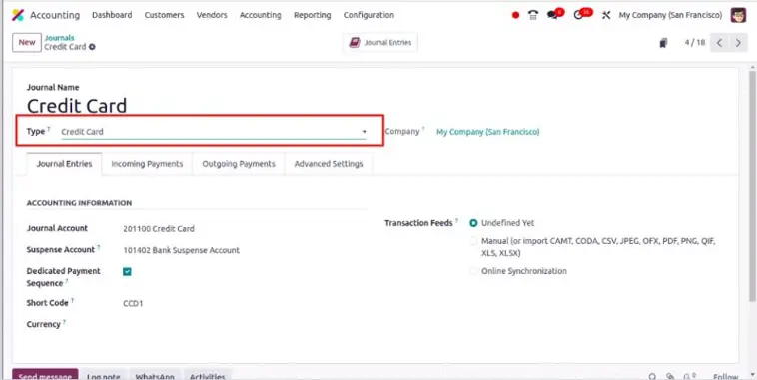757x380 pixels.
Task: Select Manual import transaction feed option
Action: 473,241
